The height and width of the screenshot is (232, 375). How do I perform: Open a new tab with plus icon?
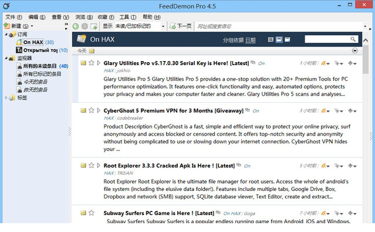[x=94, y=26]
